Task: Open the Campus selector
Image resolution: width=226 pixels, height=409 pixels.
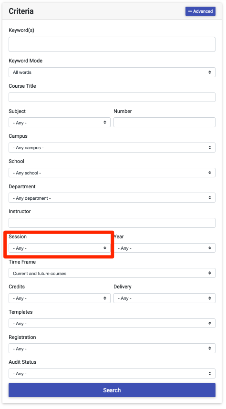Action: [112, 148]
